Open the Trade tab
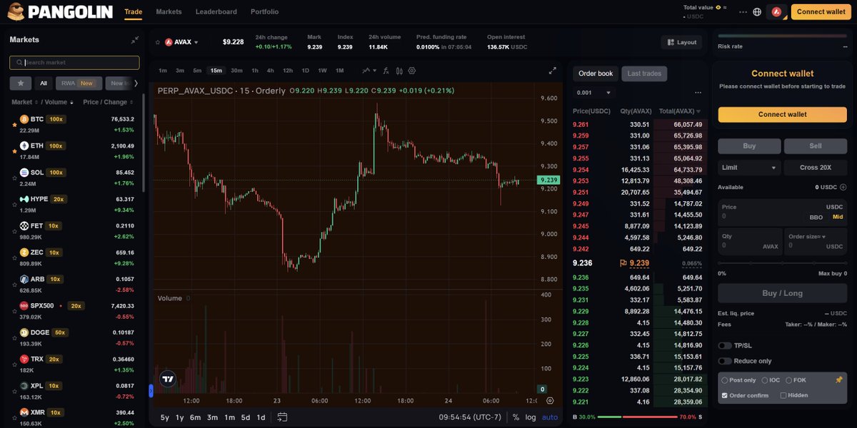857x428 pixels. [133, 11]
